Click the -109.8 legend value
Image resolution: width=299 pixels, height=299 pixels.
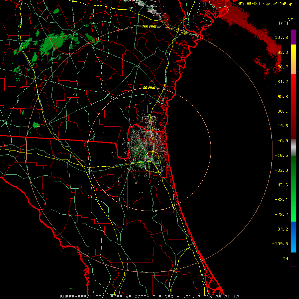[280, 244]
